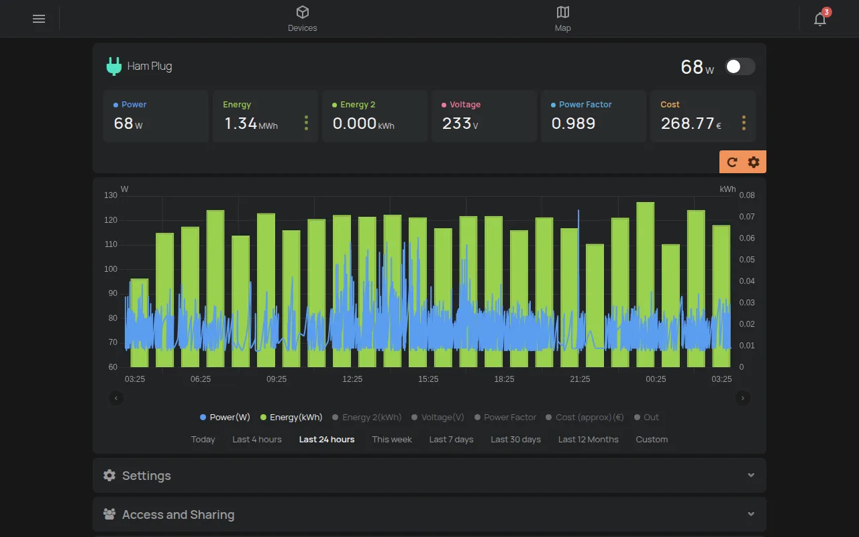Show Voltage(V) series in legend

point(438,417)
